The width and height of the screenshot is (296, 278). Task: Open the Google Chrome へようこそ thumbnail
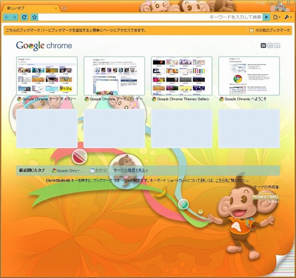click(249, 76)
